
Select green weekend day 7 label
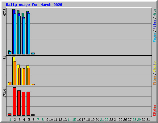38,120
